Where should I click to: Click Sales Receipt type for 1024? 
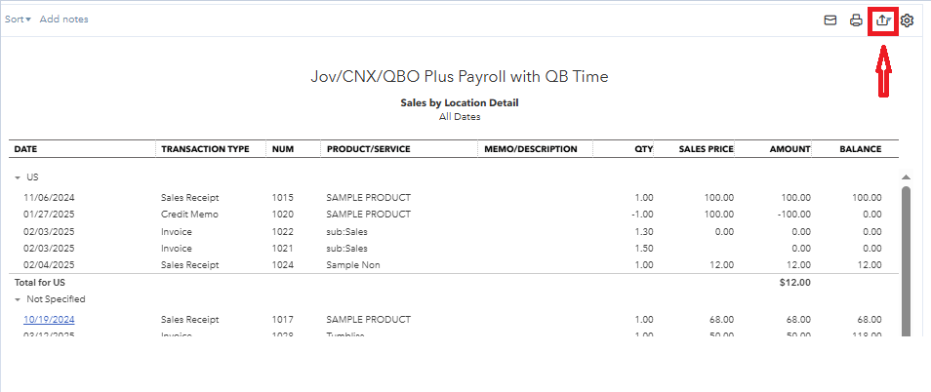(x=190, y=265)
